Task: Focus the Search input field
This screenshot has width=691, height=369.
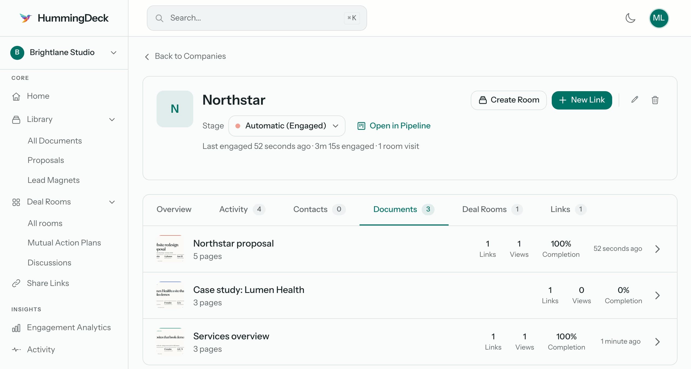Action: [x=257, y=18]
